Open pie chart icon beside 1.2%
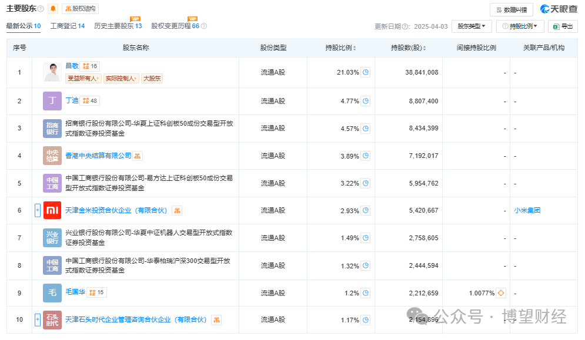The height and width of the screenshot is (340, 585). coord(366,292)
